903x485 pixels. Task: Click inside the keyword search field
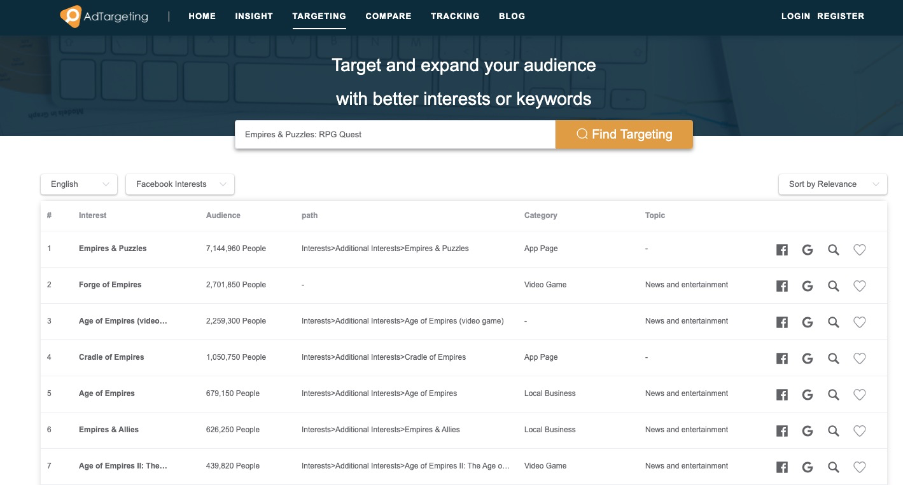coord(395,134)
